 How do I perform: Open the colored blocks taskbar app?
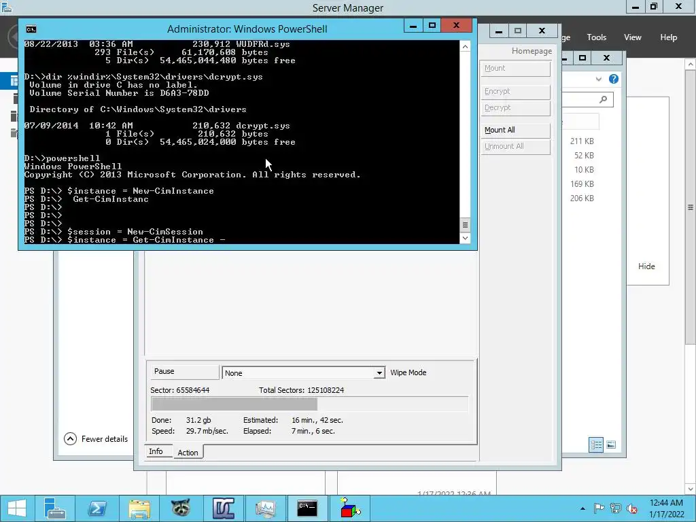coord(350,508)
